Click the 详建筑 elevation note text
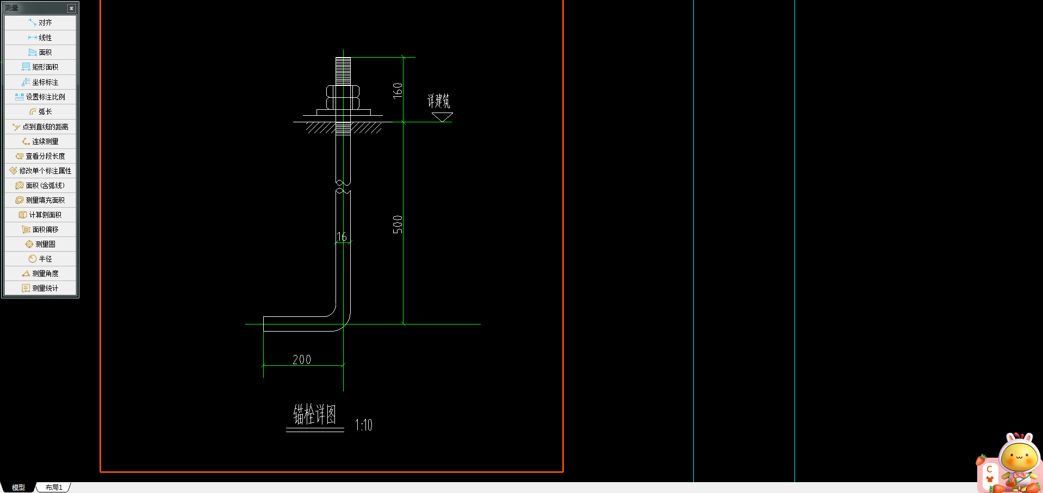Viewport: 1043px width, 493px height. pyautogui.click(x=438, y=101)
